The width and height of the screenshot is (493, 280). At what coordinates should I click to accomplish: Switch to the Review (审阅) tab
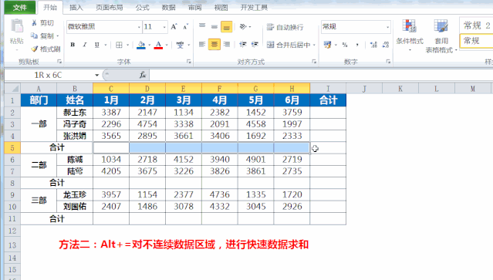coord(195,8)
